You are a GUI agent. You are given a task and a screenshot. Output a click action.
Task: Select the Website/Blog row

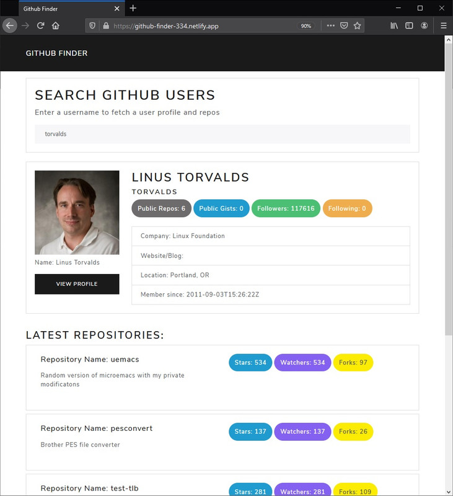(x=271, y=255)
